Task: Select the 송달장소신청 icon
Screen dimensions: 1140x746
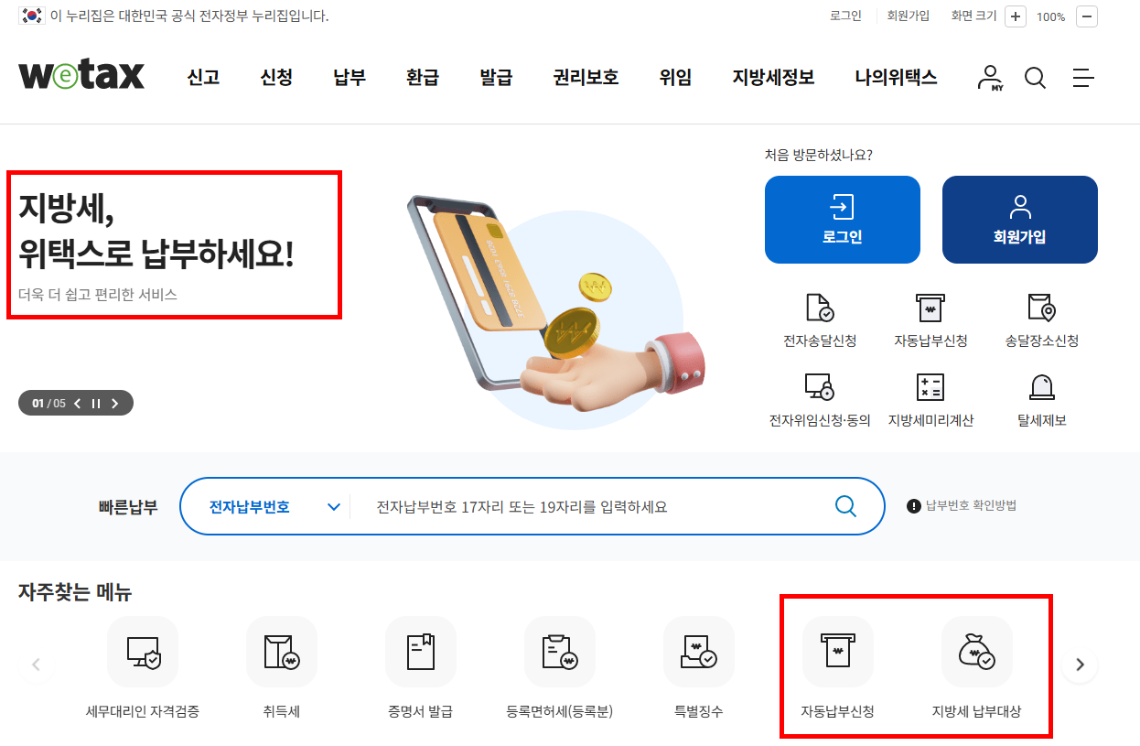Action: 1041,308
